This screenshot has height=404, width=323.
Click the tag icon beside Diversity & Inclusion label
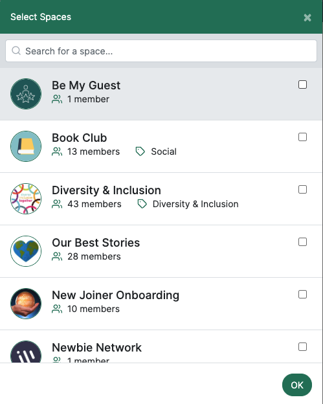pyautogui.click(x=142, y=204)
